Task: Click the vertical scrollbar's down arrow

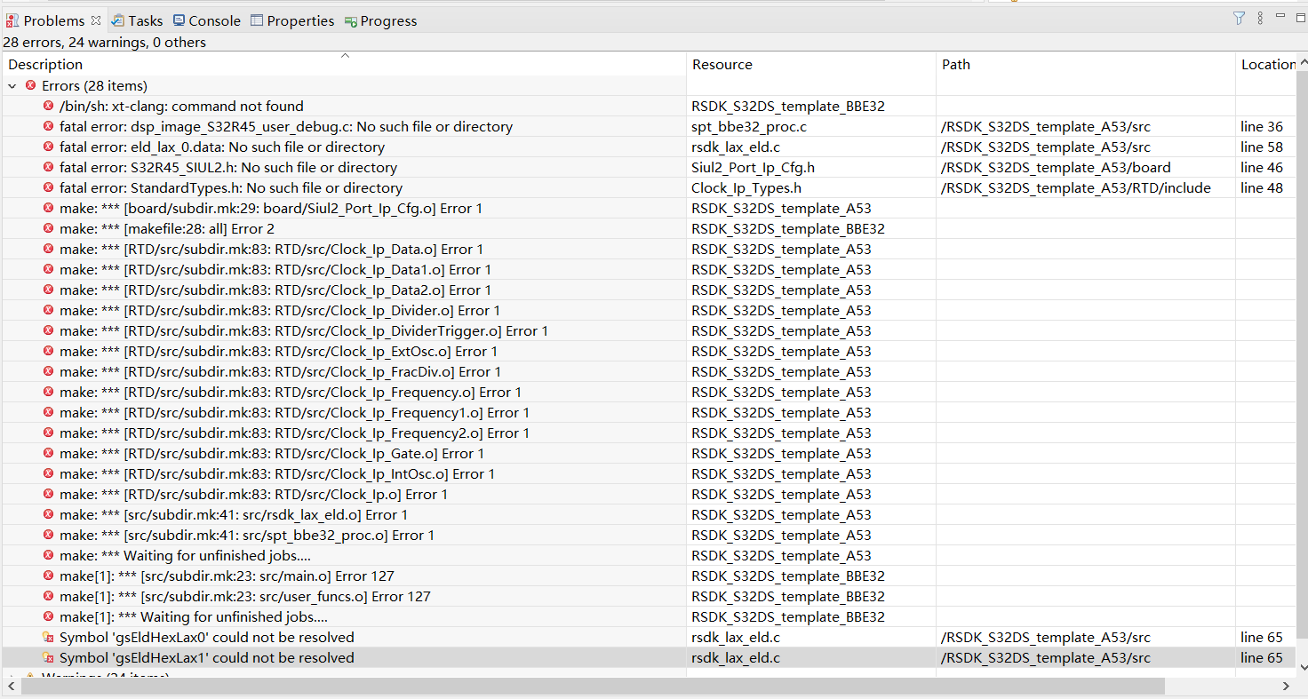Action: pos(1302,666)
